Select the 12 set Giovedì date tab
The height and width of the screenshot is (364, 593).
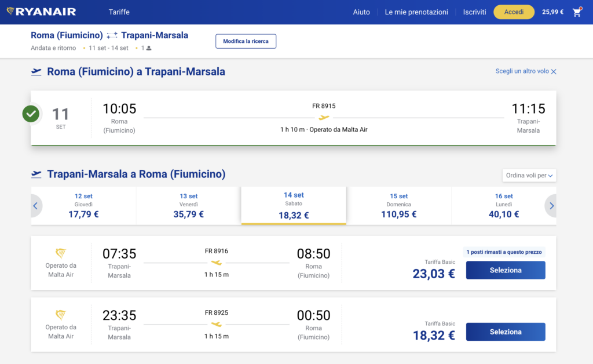pos(83,206)
